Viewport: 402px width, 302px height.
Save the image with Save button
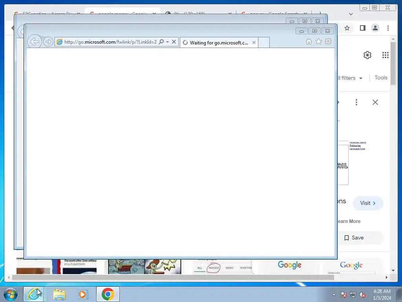coord(360,238)
